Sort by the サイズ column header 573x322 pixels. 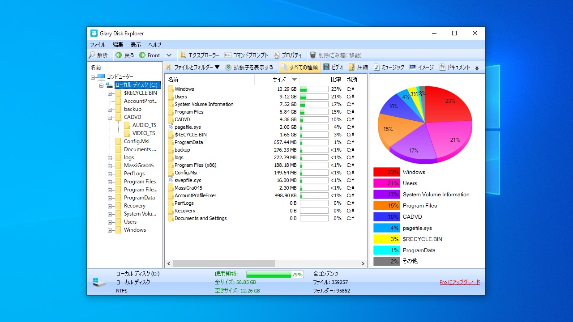[277, 79]
